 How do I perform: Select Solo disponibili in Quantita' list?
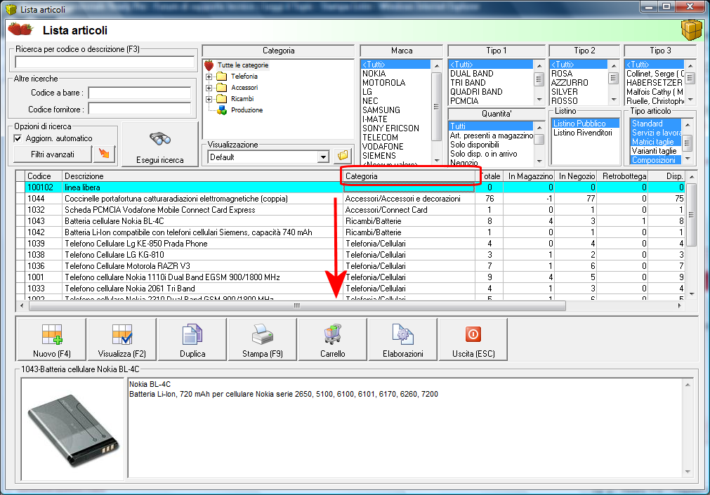[491, 145]
